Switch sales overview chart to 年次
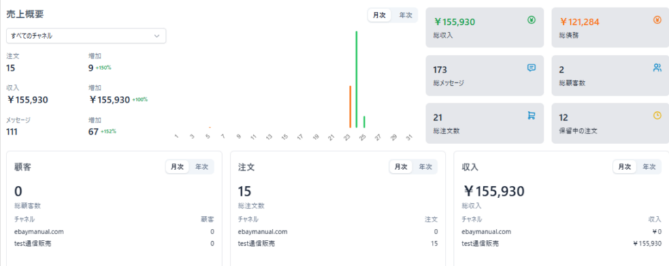Screen dimensions: 669x266 click(405, 15)
